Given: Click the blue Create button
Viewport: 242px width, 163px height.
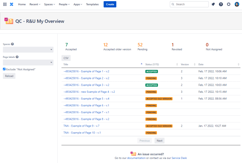Looking at the screenshot, I should [110, 4].
